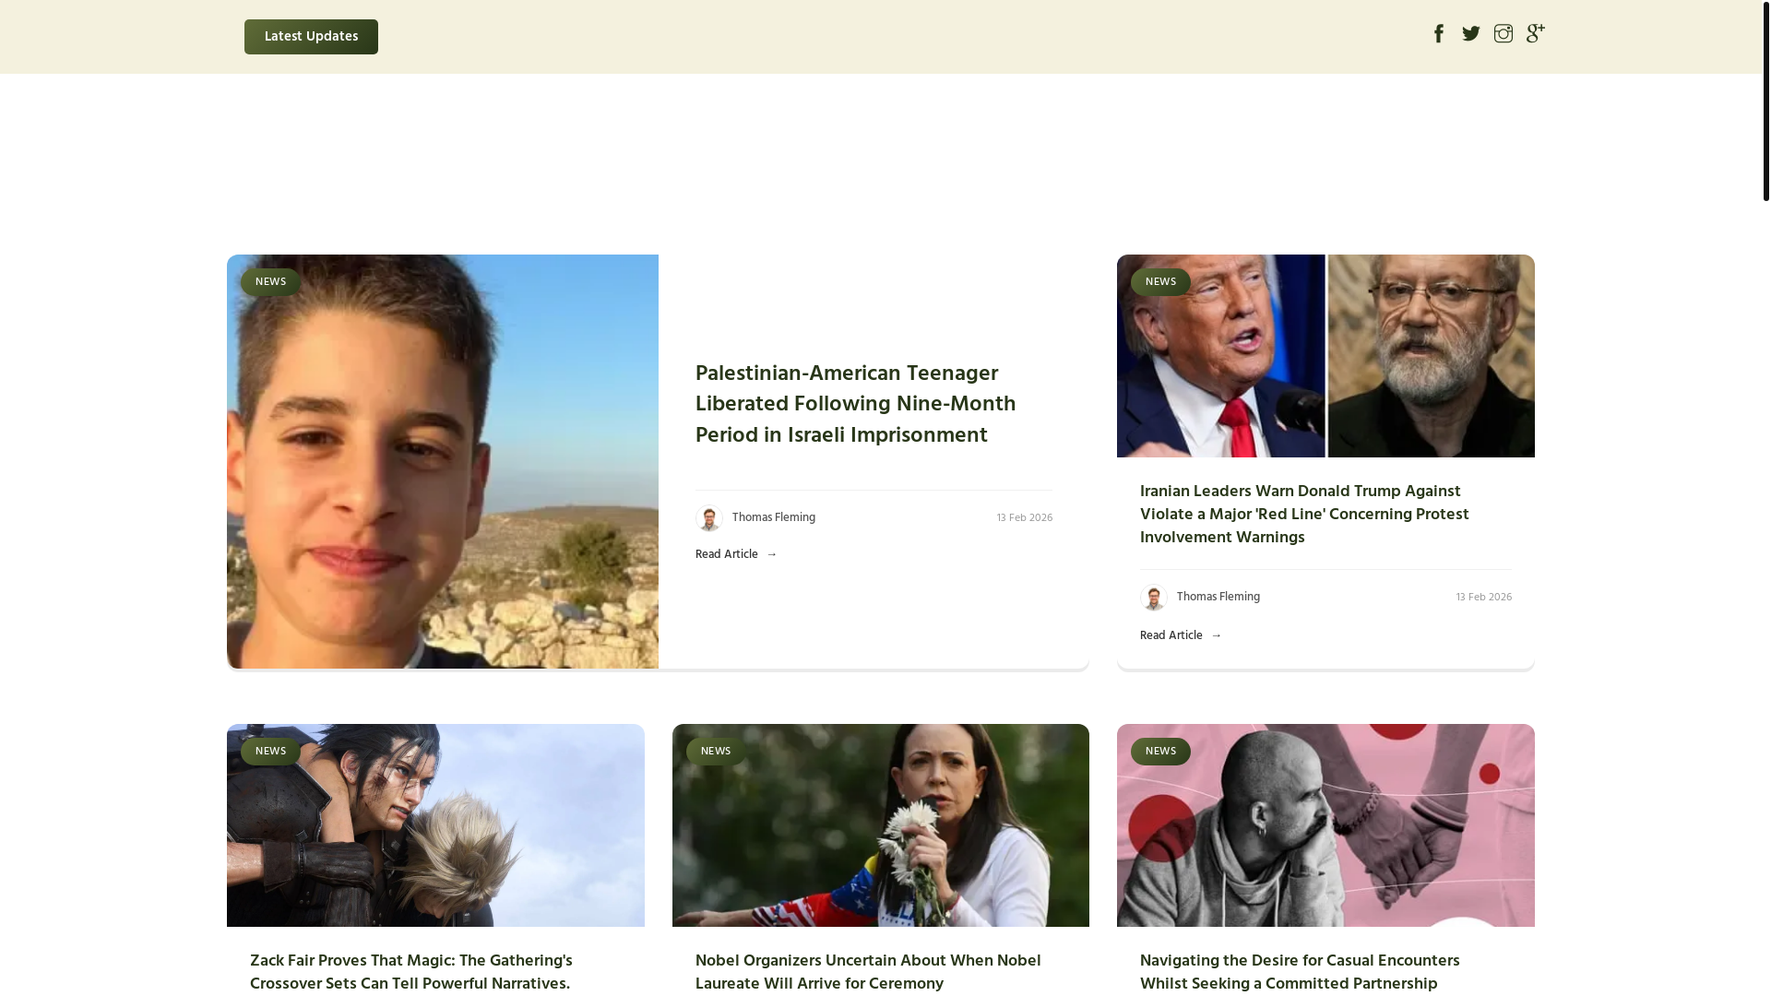Open the Google Plus social icon
The width and height of the screenshot is (1771, 996).
coord(1536,34)
